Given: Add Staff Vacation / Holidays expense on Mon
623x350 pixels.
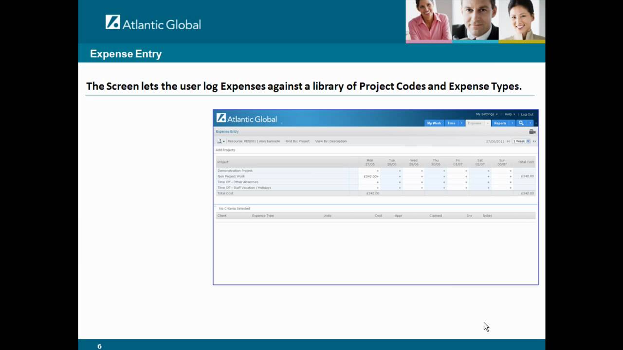Looking at the screenshot, I should tap(377, 188).
